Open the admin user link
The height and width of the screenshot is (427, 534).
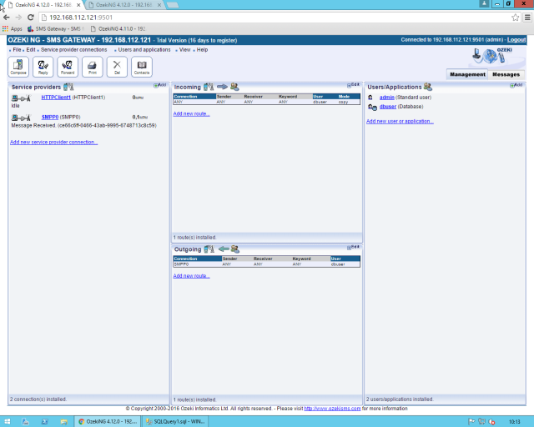387,98
